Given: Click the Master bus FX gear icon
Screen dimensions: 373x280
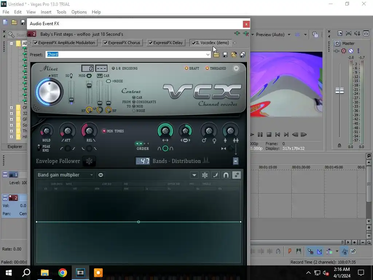Looking at the screenshot, I should coord(343,51).
